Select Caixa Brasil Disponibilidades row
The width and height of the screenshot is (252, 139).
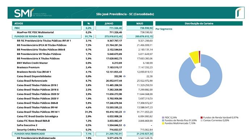tap(34, 76)
